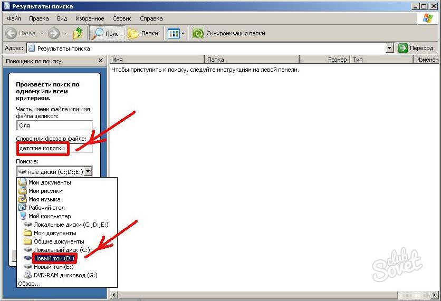
Task: Click the Переход go button
Action: (416, 48)
